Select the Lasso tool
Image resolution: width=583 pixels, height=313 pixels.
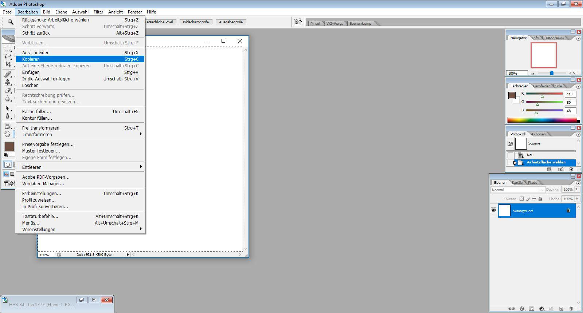pyautogui.click(x=8, y=56)
